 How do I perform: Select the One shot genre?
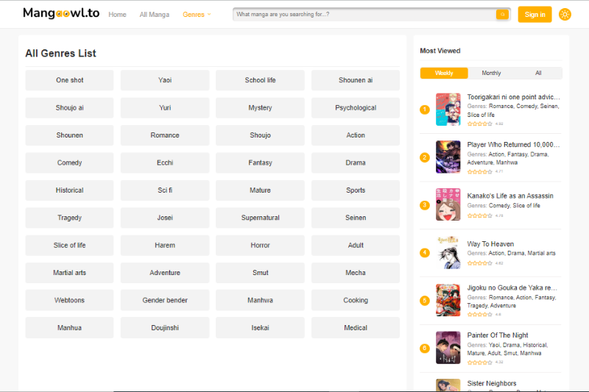[x=69, y=80]
